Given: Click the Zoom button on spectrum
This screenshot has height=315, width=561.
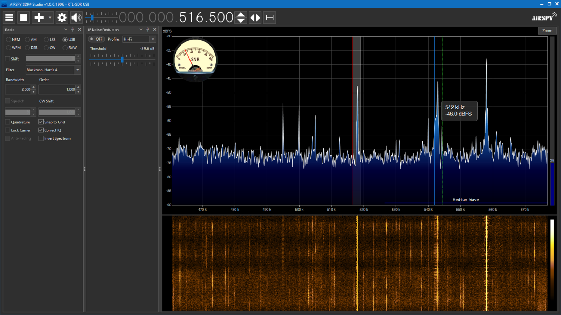Looking at the screenshot, I should (547, 31).
